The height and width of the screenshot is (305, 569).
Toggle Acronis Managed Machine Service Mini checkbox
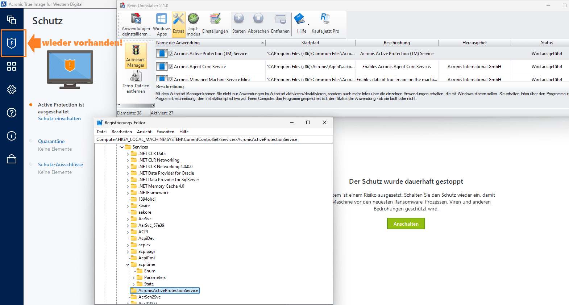tap(171, 79)
